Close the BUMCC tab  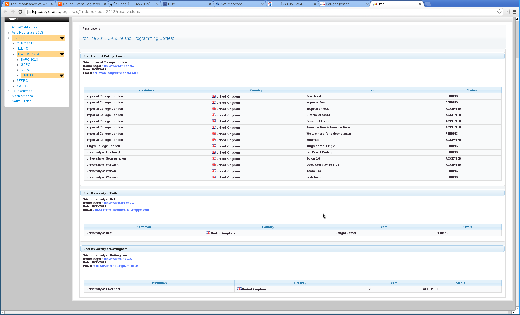210,4
